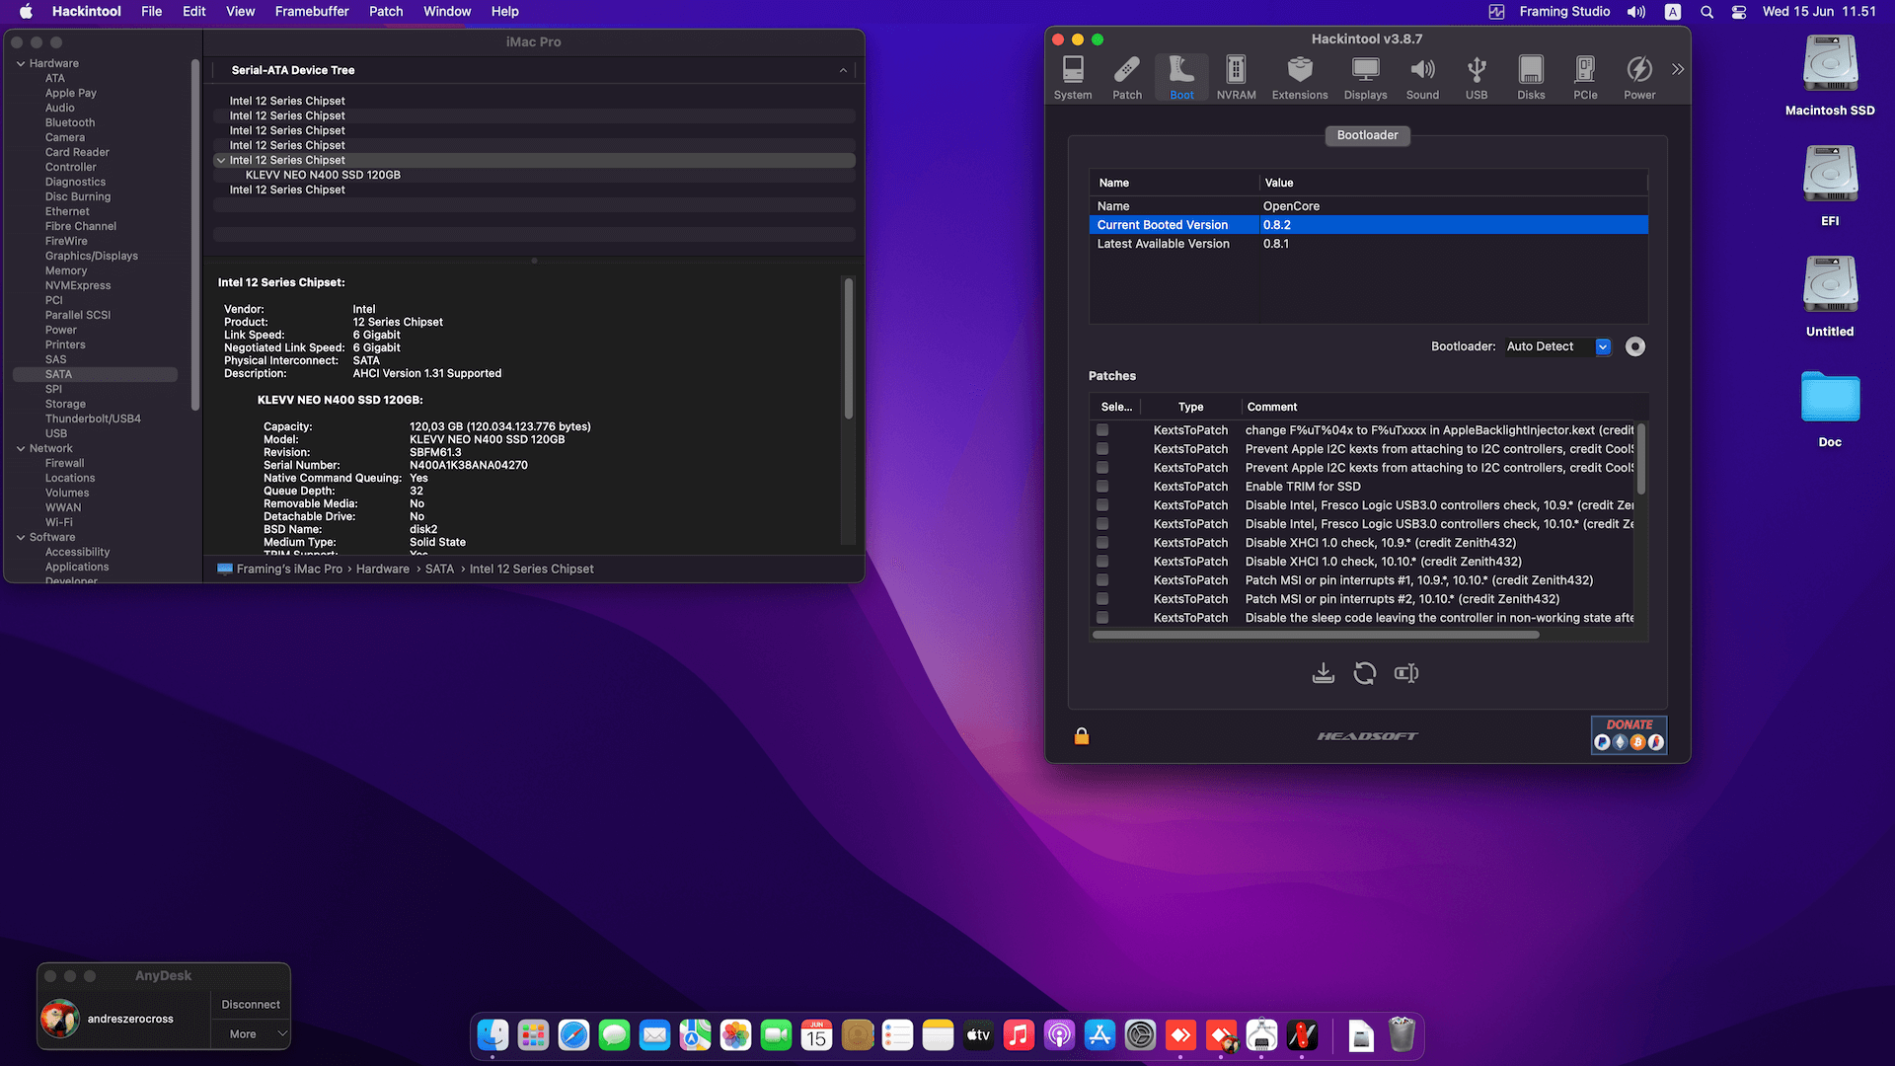
Task: Open Safari from the Dock
Action: pyautogui.click(x=573, y=1035)
